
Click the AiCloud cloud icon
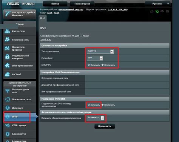coord(7,74)
